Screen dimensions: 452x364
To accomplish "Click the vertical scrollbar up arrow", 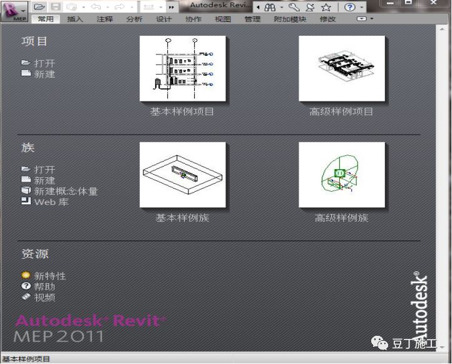I will [x=442, y=29].
